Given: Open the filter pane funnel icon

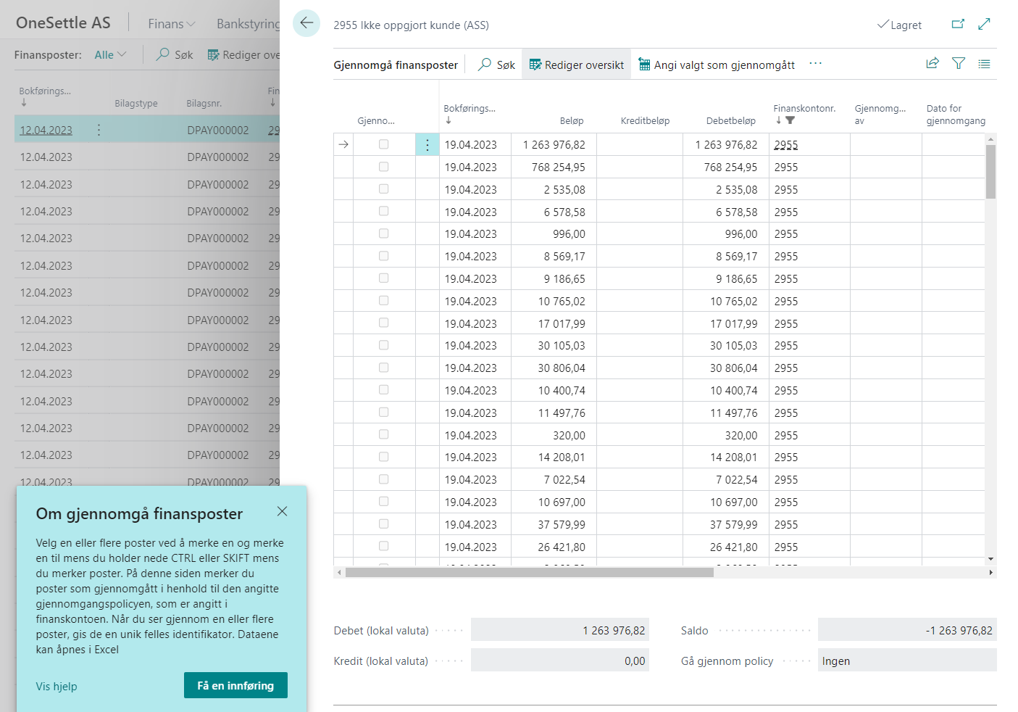Looking at the screenshot, I should pos(959,64).
